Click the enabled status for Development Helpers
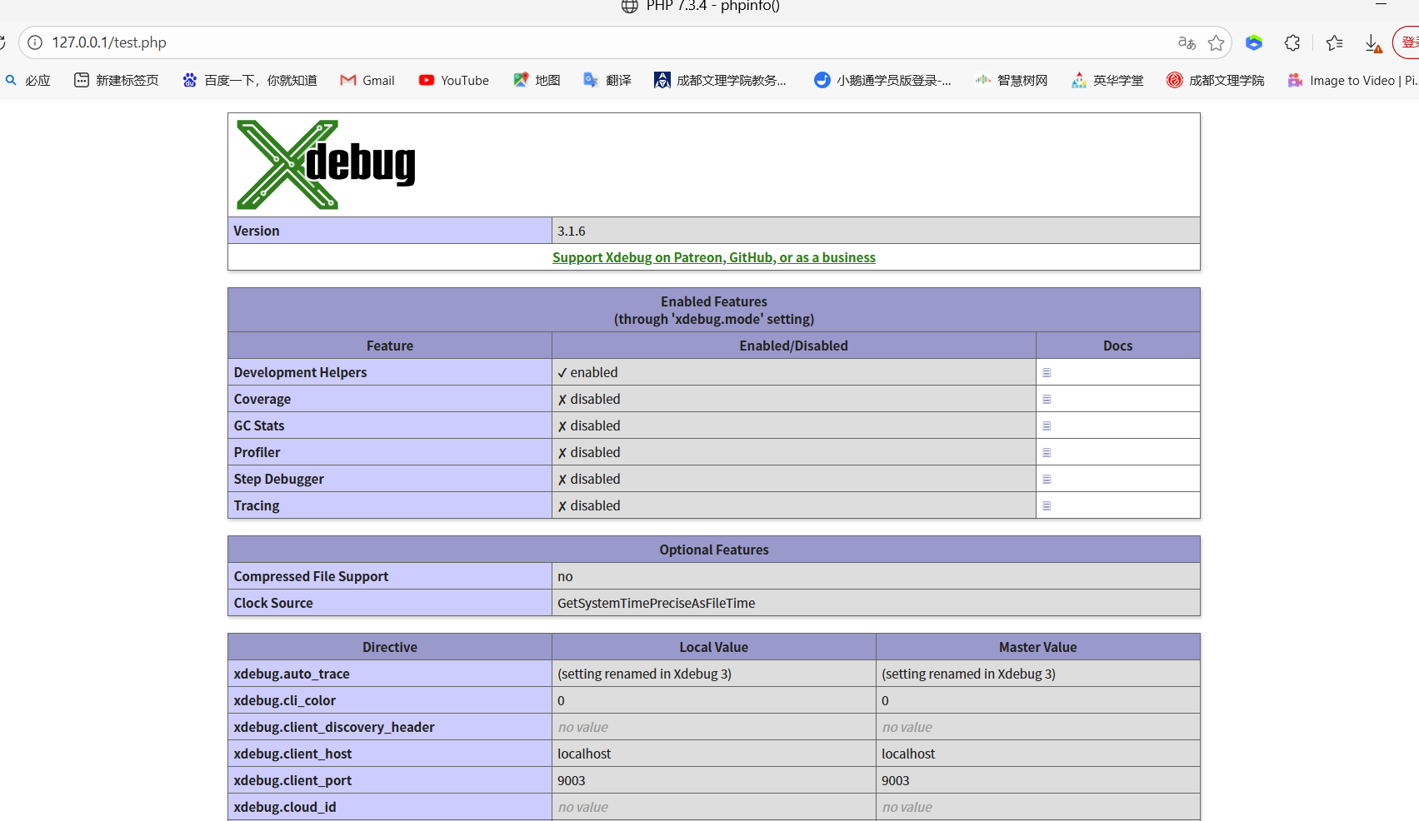 [587, 372]
